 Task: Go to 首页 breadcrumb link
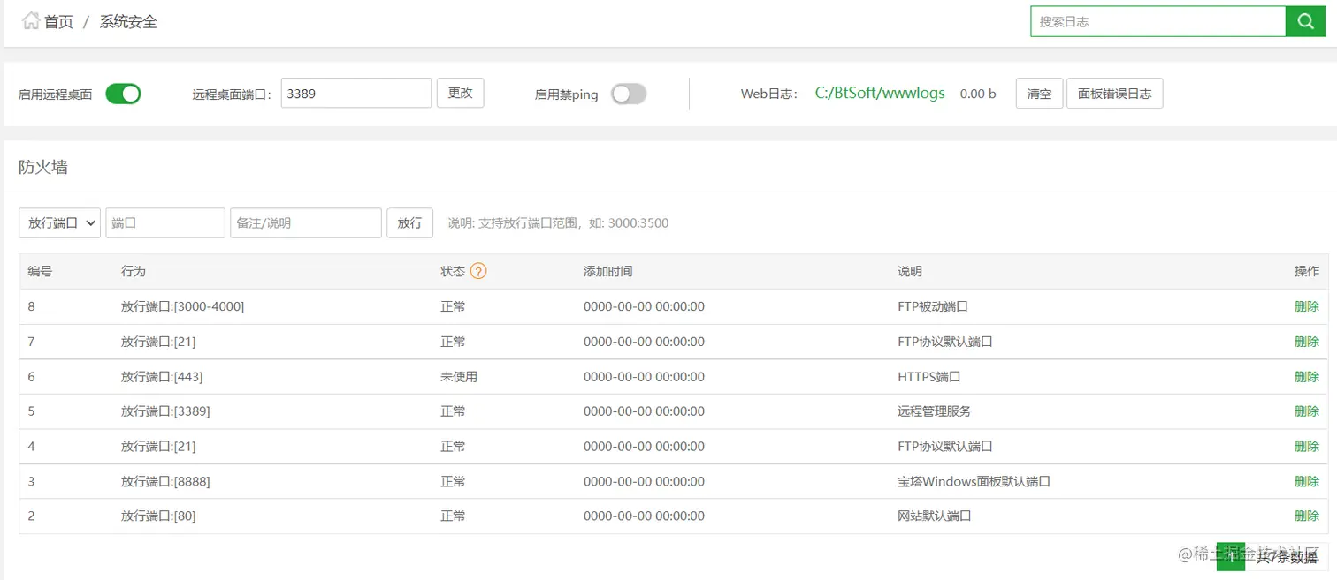point(58,22)
